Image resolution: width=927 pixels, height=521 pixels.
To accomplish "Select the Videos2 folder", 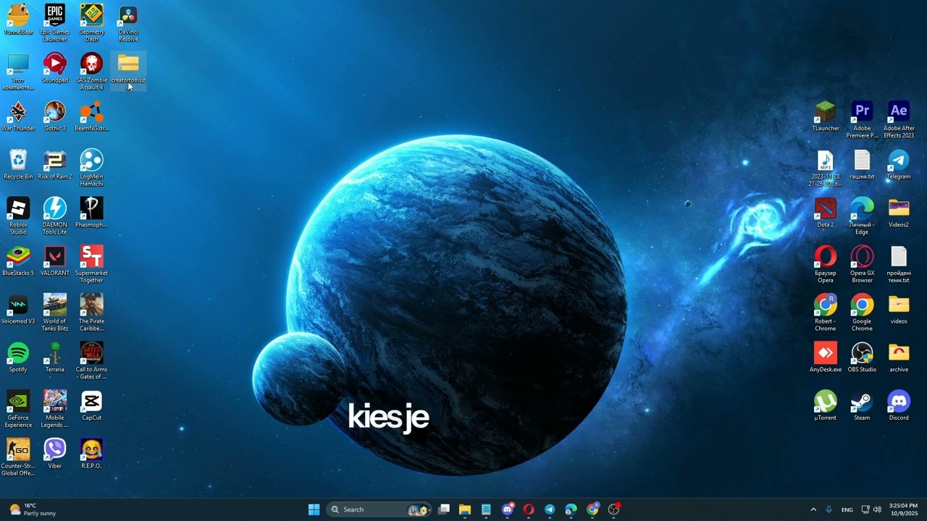I will tap(899, 213).
